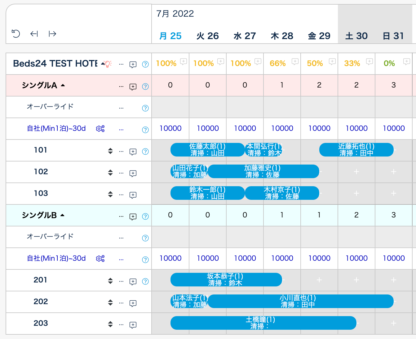Add note for room 101 row
416x339 pixels.
tap(133, 152)
